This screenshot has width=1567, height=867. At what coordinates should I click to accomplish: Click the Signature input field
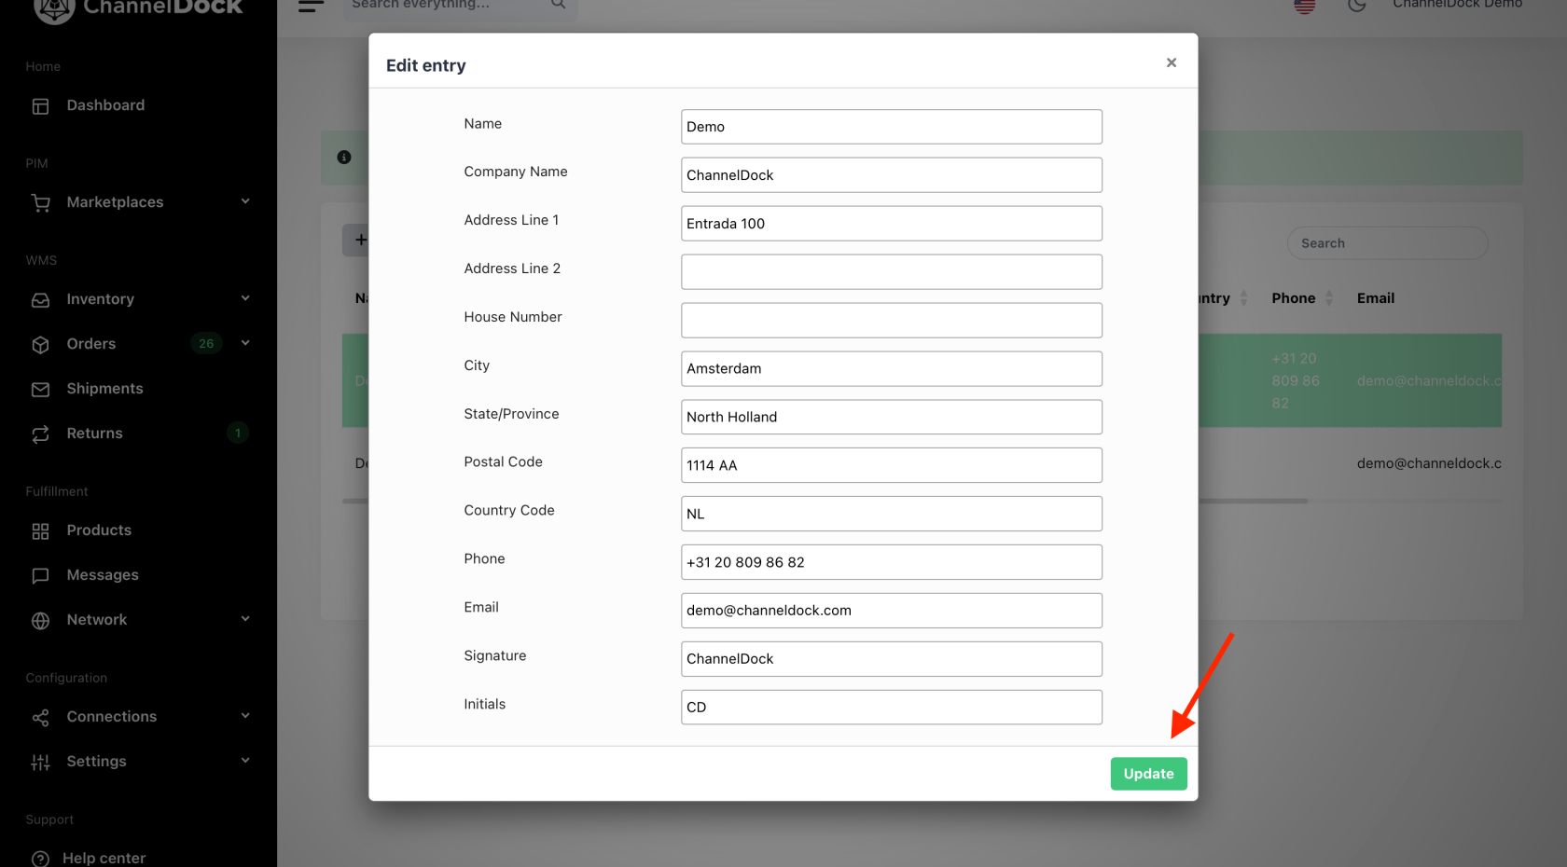pyautogui.click(x=892, y=659)
